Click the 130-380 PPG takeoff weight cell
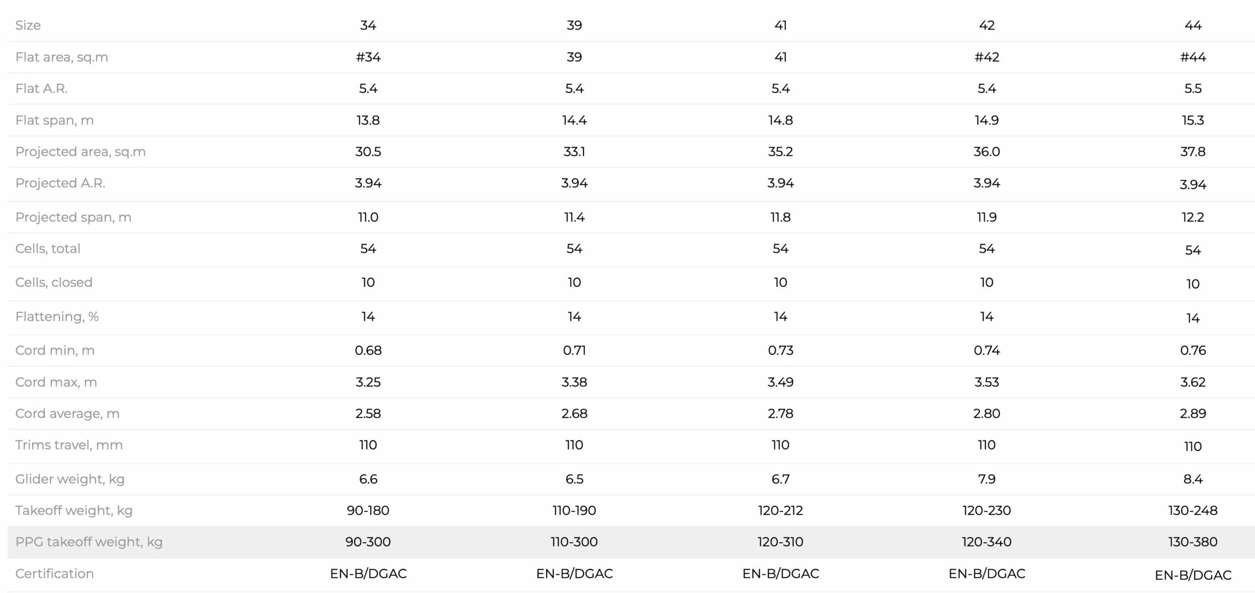This screenshot has height=593, width=1255. tap(1193, 542)
